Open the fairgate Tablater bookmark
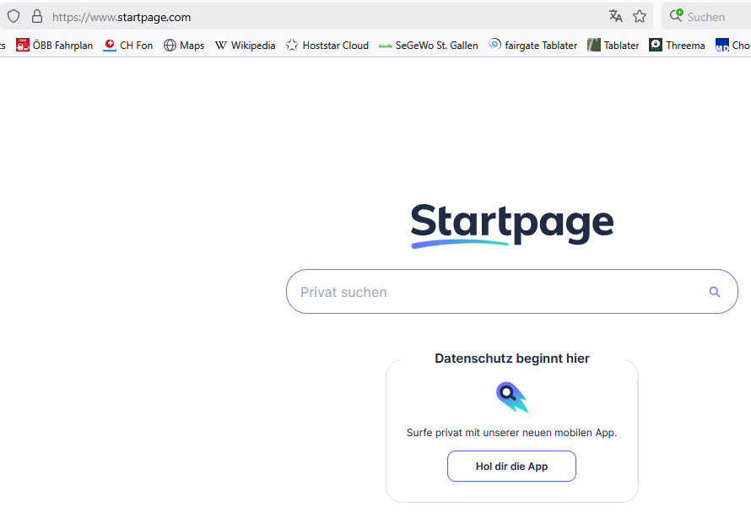The width and height of the screenshot is (751, 518). [533, 45]
